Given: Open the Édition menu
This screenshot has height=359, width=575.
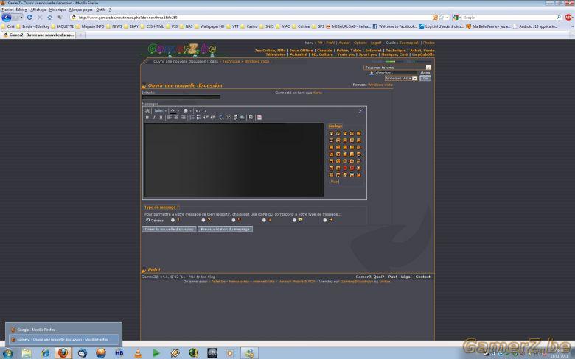Looking at the screenshot, I should click(21, 10).
